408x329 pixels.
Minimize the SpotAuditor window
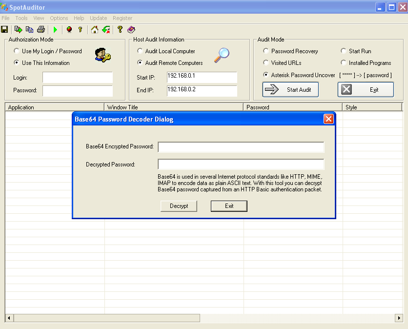pyautogui.click(x=380, y=7)
